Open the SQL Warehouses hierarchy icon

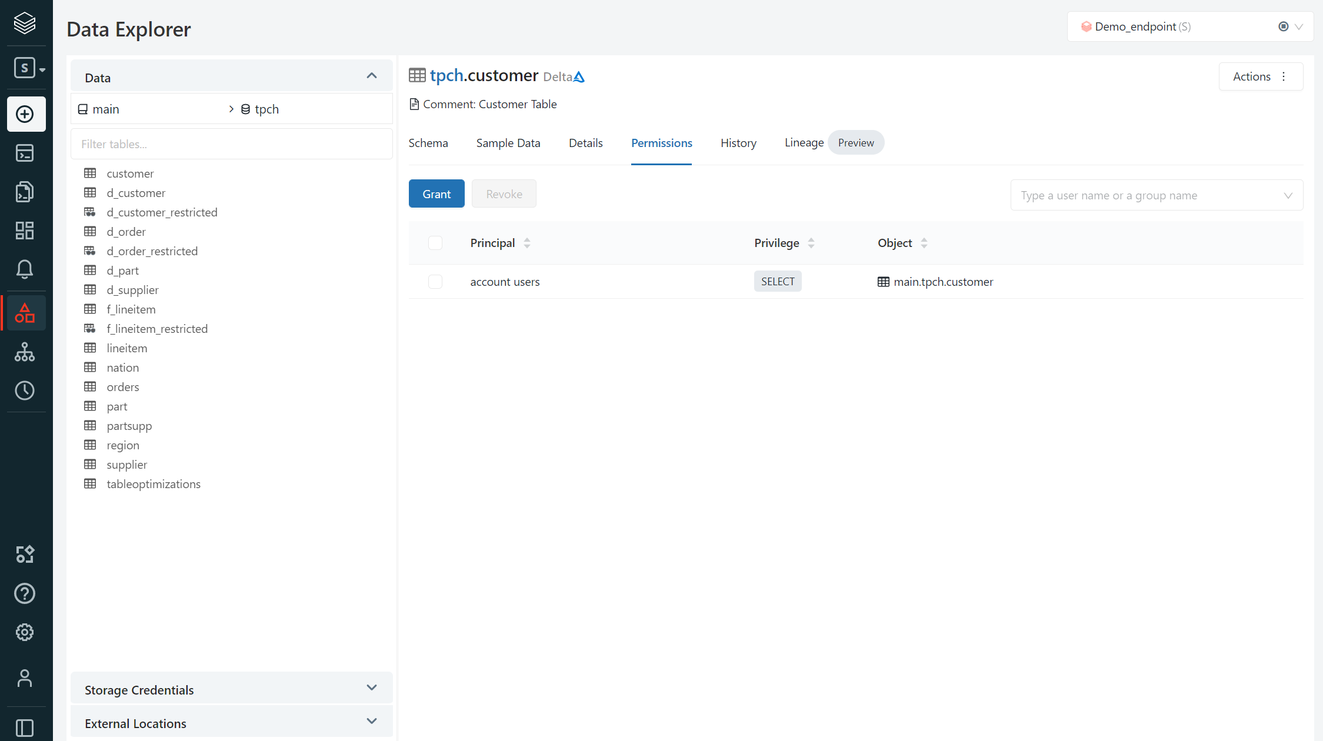pyautogui.click(x=25, y=352)
